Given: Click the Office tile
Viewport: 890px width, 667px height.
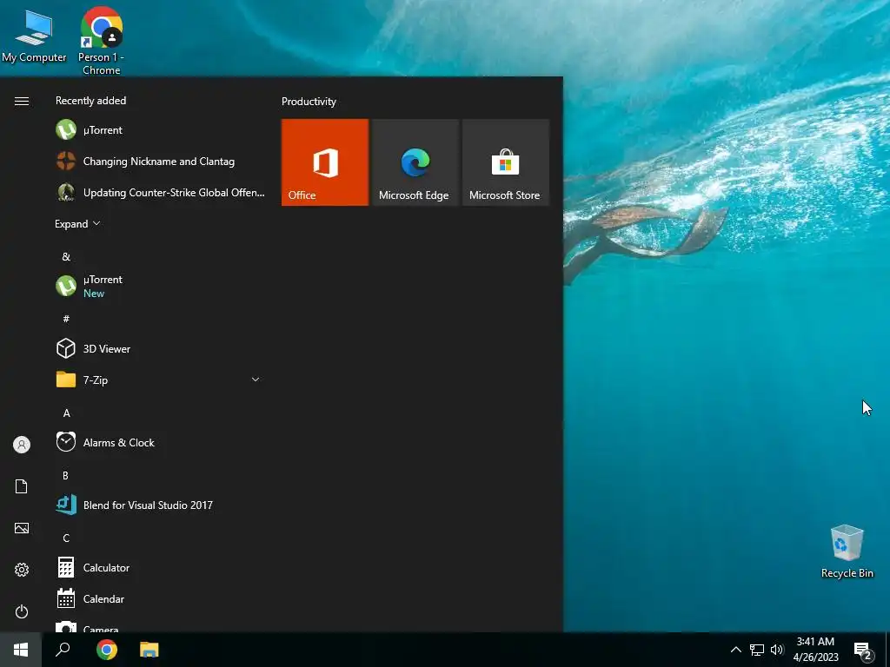Looking at the screenshot, I should coord(325,162).
